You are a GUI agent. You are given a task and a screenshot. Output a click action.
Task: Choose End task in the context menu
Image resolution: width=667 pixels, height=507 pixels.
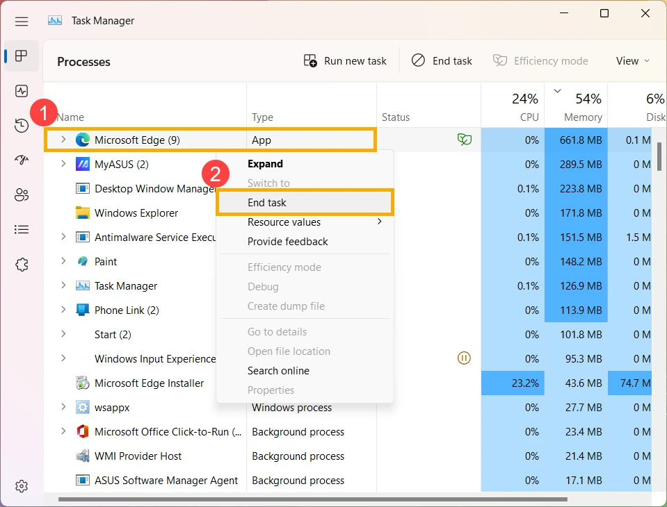click(x=305, y=203)
